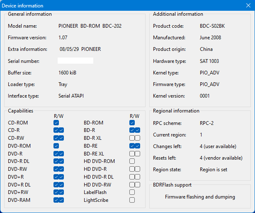Select changes left 4 (user available)
This screenshot has height=213, width=255.
point(218,146)
